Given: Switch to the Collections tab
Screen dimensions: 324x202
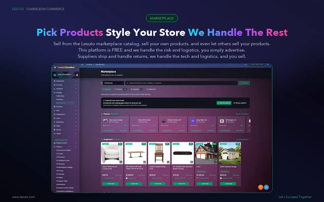Looking at the screenshot, I should (151, 89).
